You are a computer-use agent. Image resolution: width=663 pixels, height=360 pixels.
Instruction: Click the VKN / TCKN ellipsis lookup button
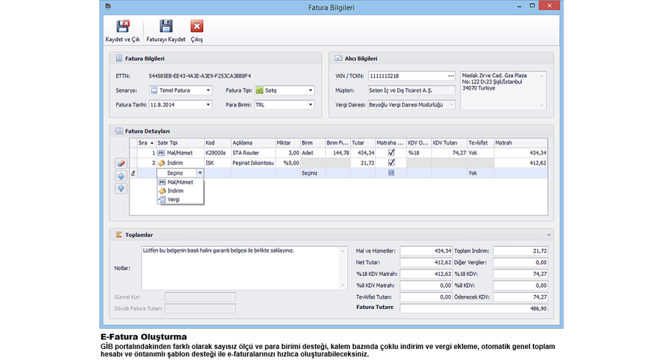coord(451,76)
